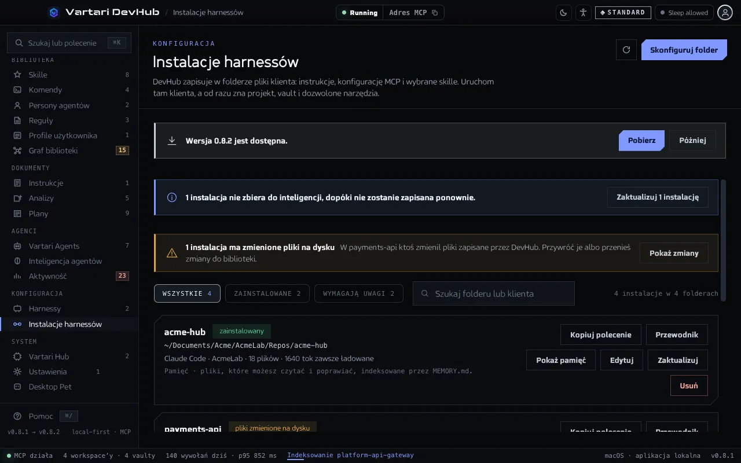Viewport: 741px width, 463px height.
Task: Go to Persony agentów
Action: (69, 105)
